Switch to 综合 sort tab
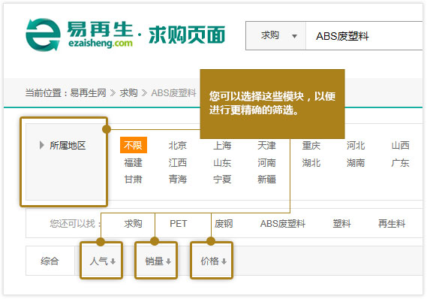Image resolution: width=427 pixels, height=299 pixels. click(x=50, y=261)
